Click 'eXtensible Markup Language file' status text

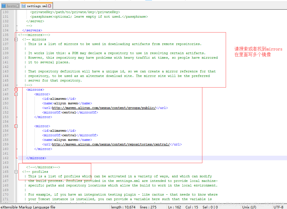point(28,207)
